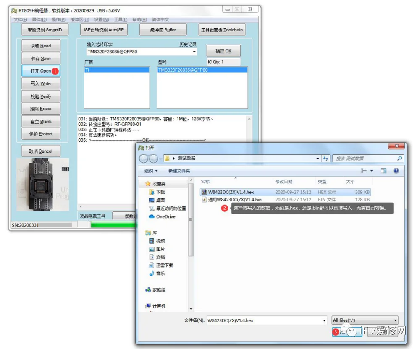The width and height of the screenshot is (420, 349).
Task: Select the 液晶电视工具 tab
Action: (93, 216)
